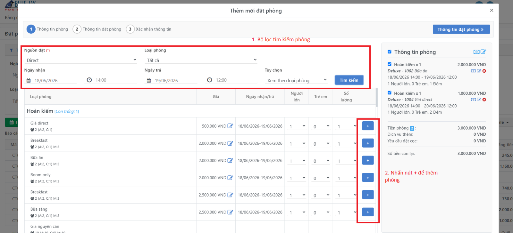Click Ngày trả date field 19/06/2026
513x233 pixels.
tap(175, 81)
